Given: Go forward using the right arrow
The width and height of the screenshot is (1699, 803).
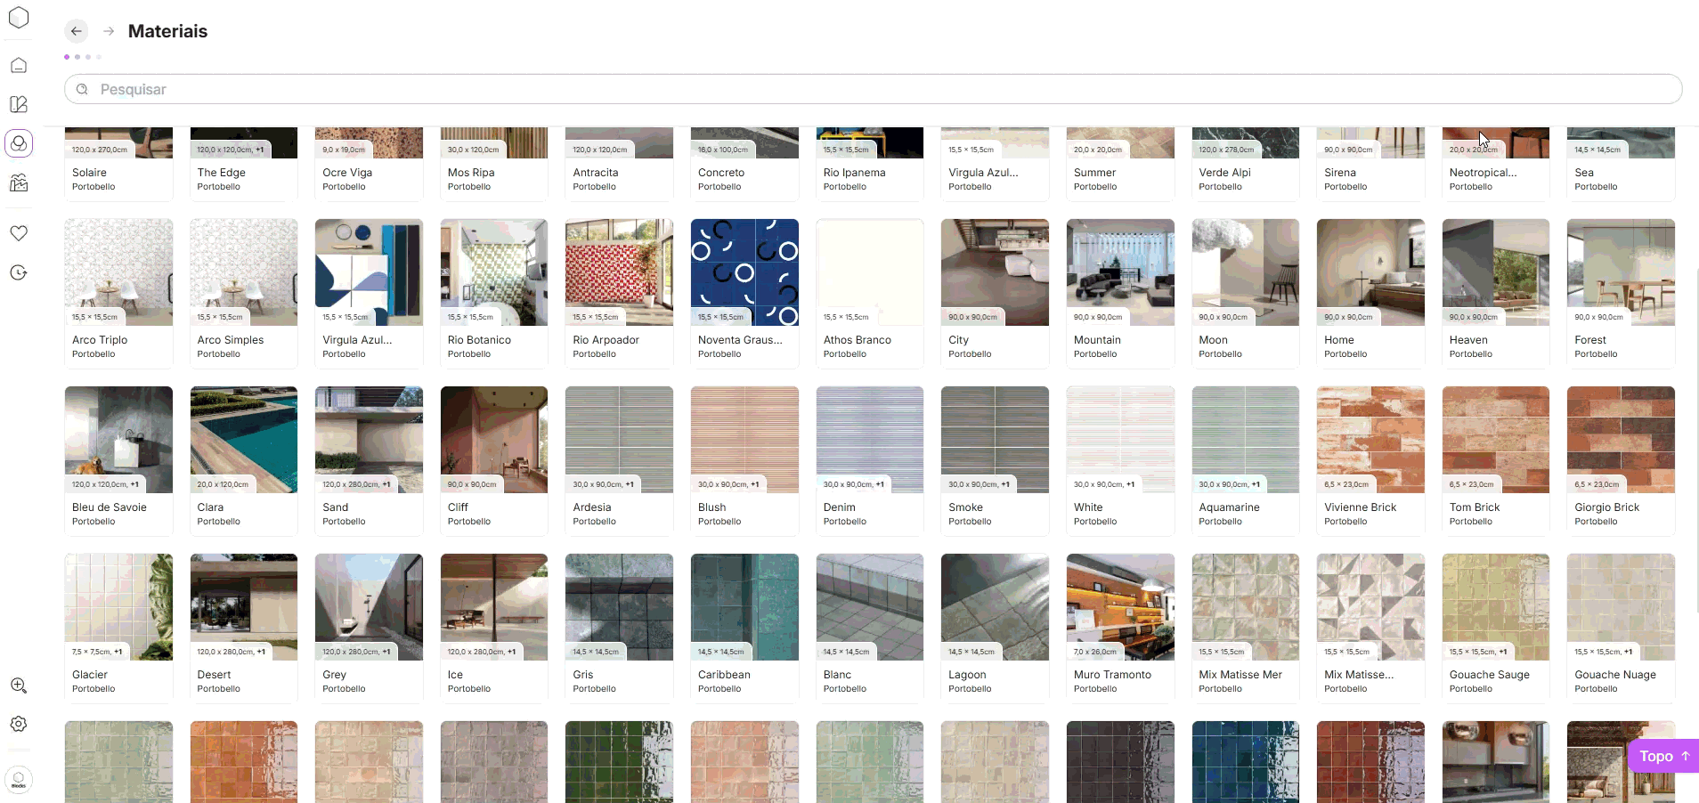Looking at the screenshot, I should click(x=109, y=31).
